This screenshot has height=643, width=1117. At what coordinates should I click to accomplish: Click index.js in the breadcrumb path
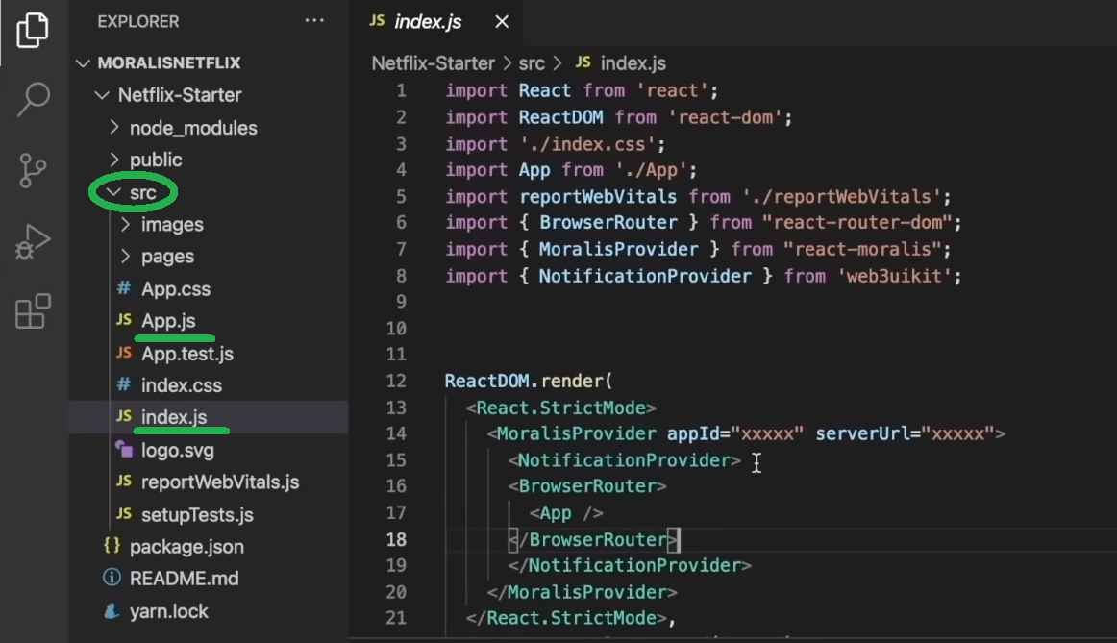pos(633,63)
